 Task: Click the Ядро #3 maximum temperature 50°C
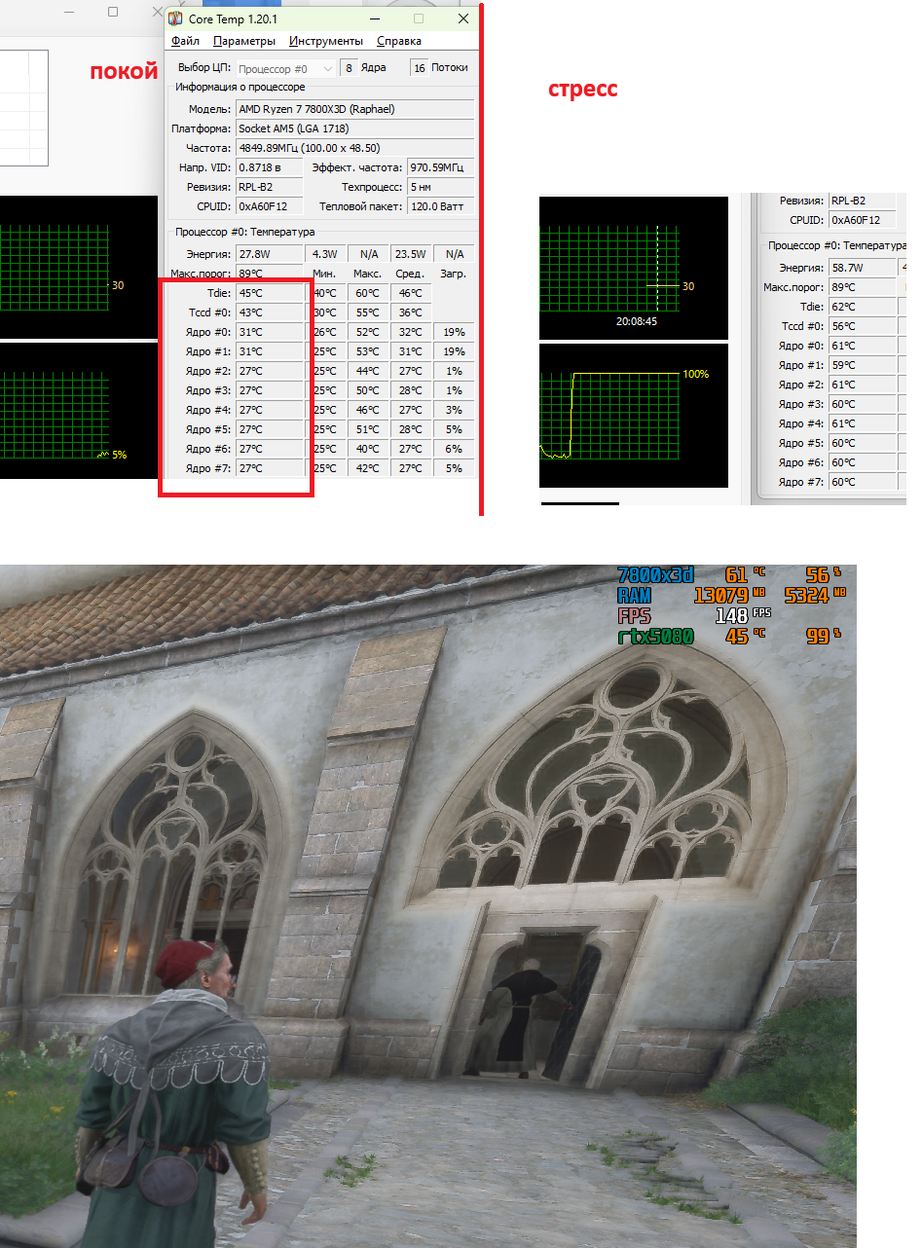coord(367,390)
